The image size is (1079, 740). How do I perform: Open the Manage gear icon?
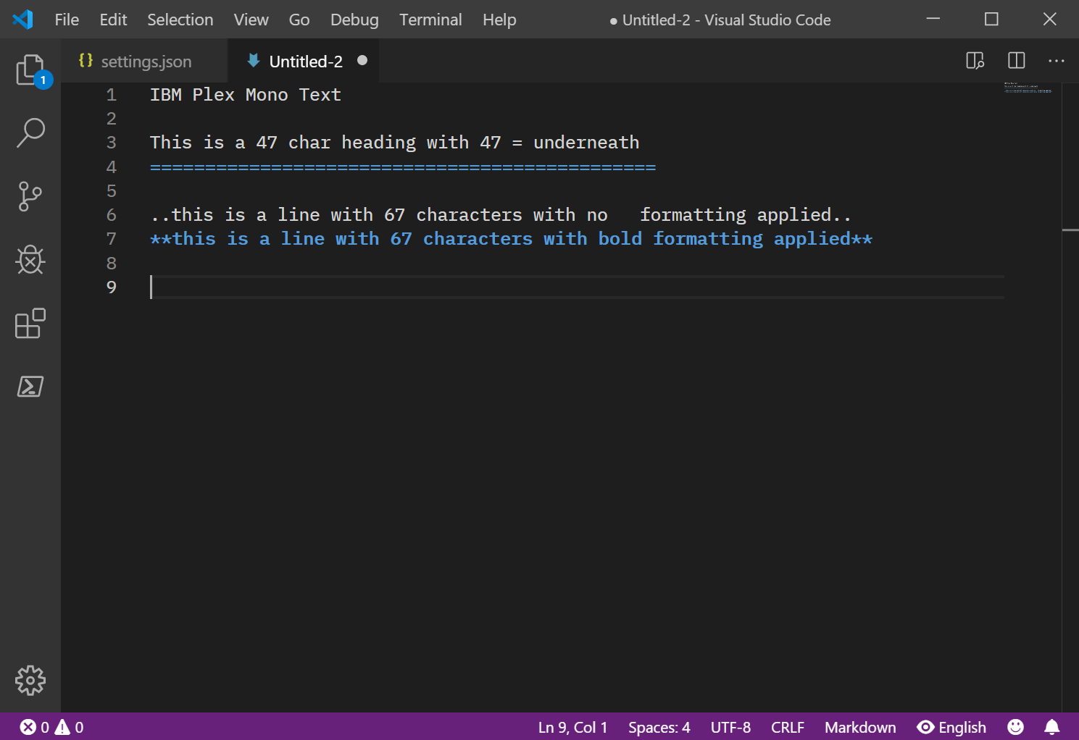[30, 681]
